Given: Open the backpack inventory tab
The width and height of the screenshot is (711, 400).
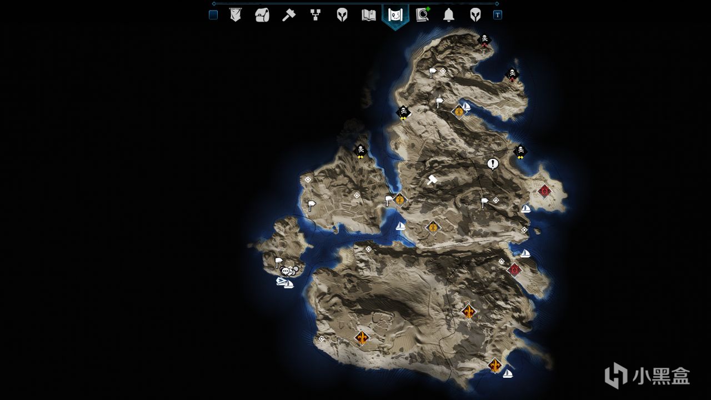Looking at the screenshot, I should click(x=262, y=15).
